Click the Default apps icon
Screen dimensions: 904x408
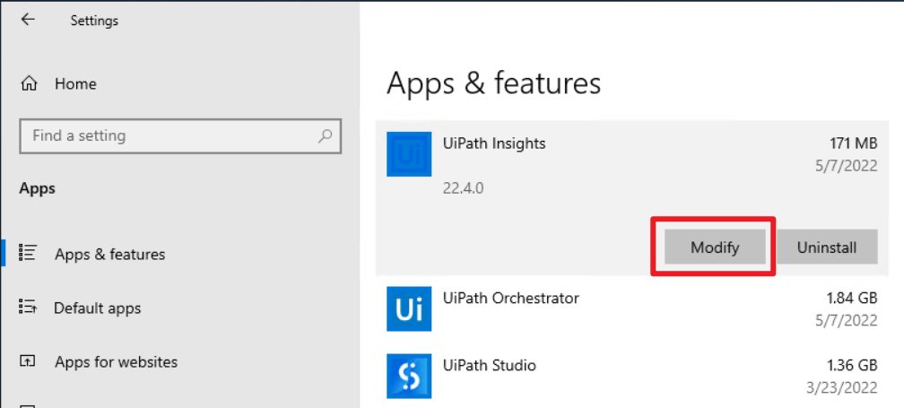[x=28, y=308]
